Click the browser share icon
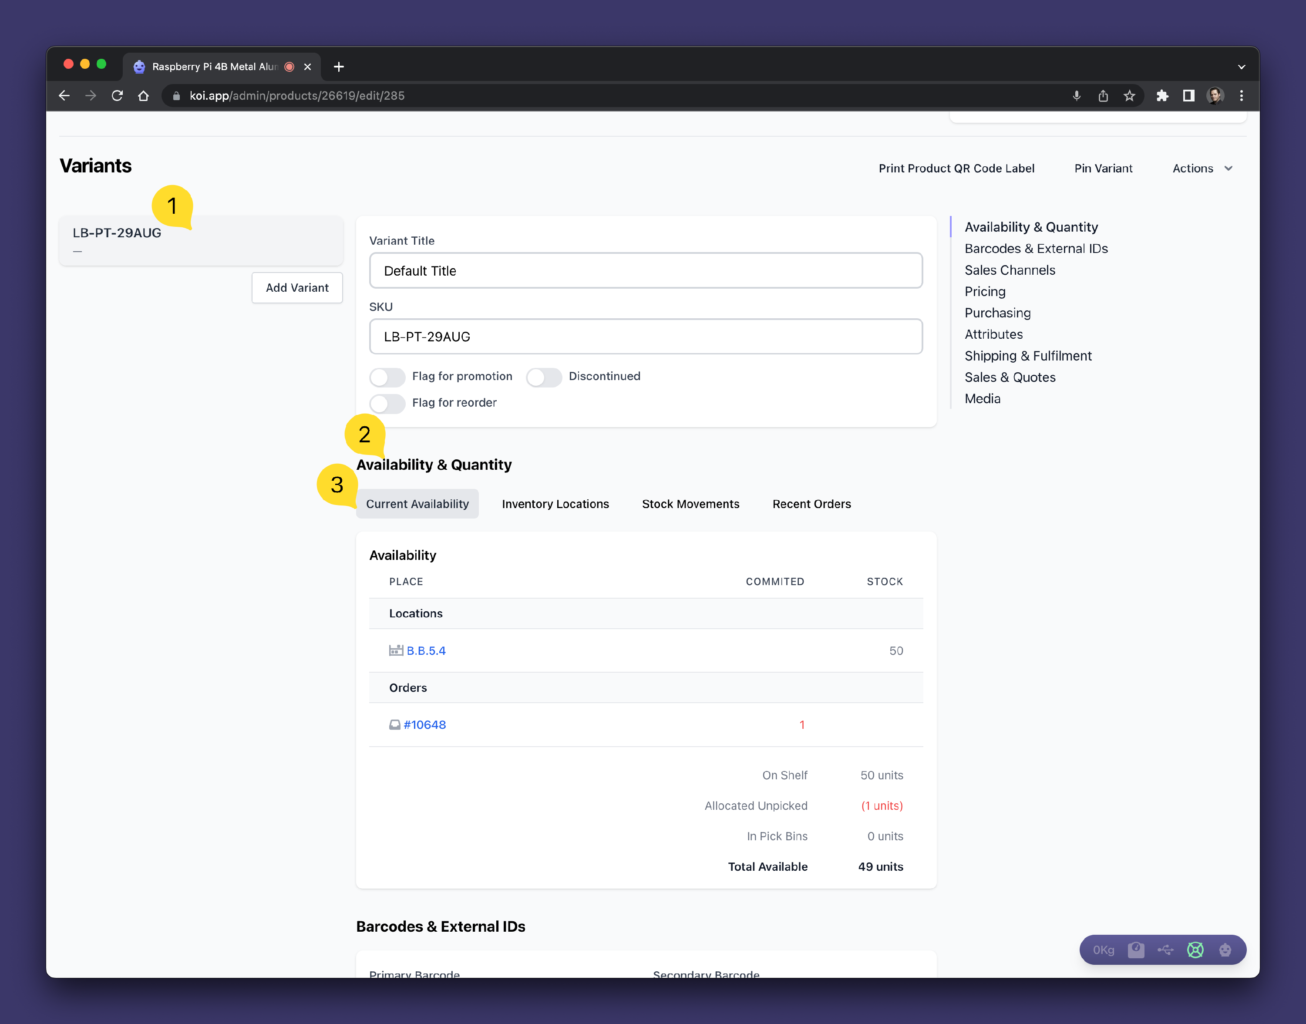The height and width of the screenshot is (1024, 1306). (x=1103, y=96)
